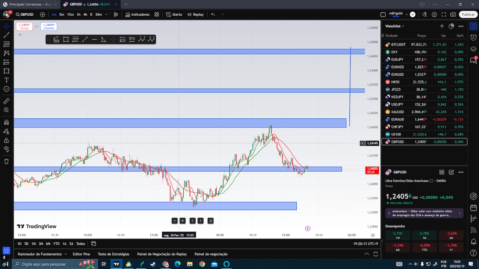
Task: Click the VENDA sell button
Action: tap(24, 26)
